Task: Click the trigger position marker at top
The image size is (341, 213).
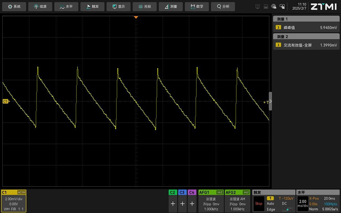Action: [x=136, y=17]
